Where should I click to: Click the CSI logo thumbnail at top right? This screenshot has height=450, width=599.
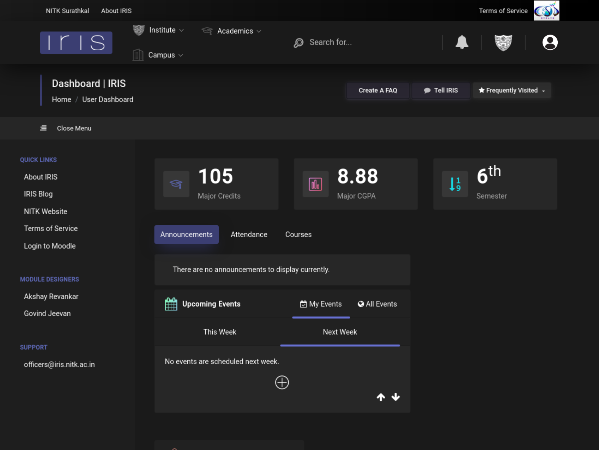(546, 11)
